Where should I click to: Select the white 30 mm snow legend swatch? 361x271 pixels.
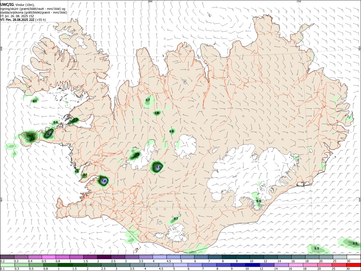click(x=354, y=257)
